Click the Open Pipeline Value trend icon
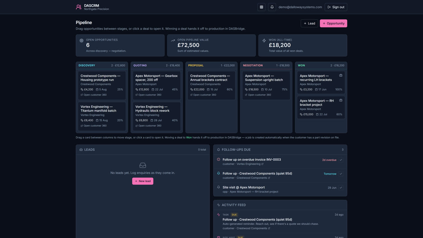Image resolution: width=423 pixels, height=238 pixels. click(173, 41)
